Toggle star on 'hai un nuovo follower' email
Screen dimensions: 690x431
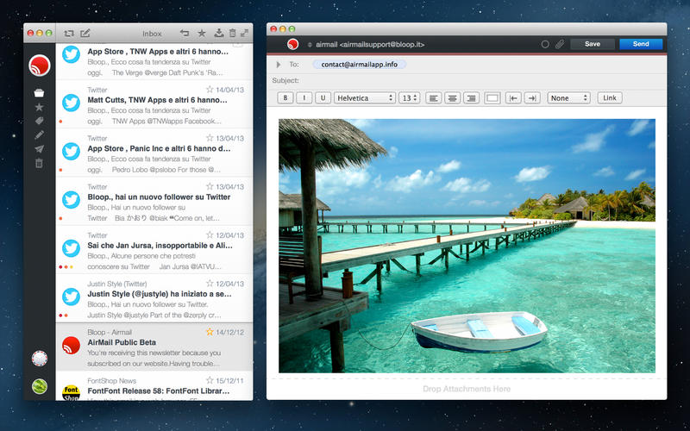click(x=210, y=186)
